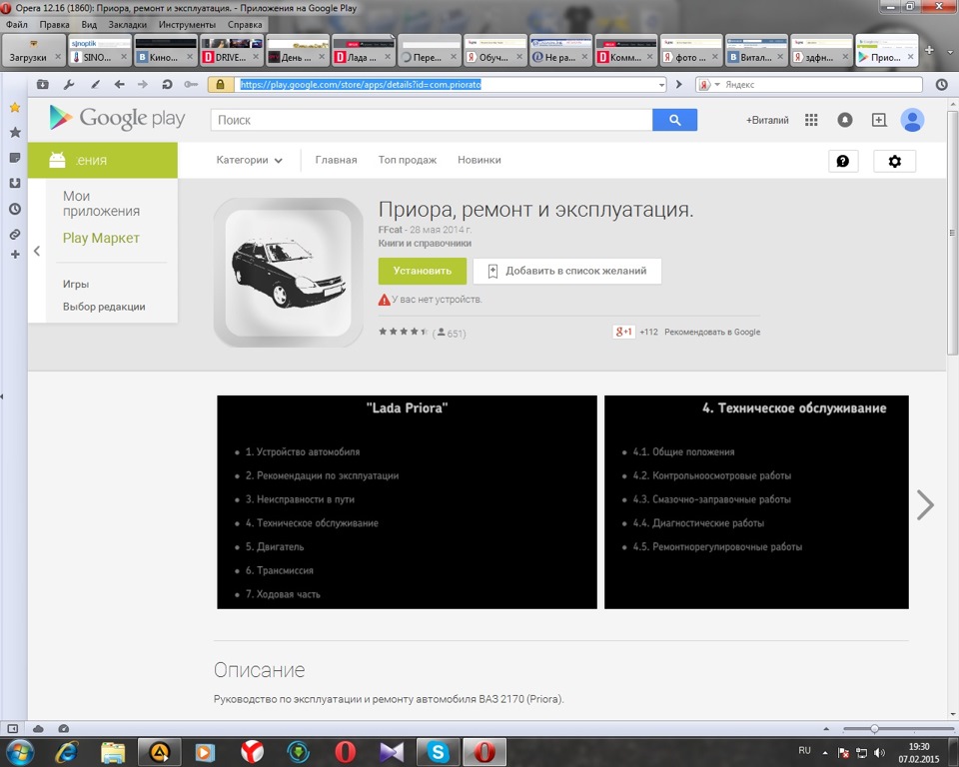Click the g+1 recommend button
959x767 pixels.
tap(623, 332)
